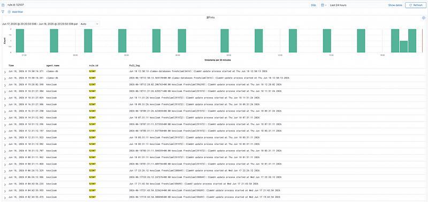Switch query language via DQL button
This screenshot has width=428, height=202.
tap(314, 5)
